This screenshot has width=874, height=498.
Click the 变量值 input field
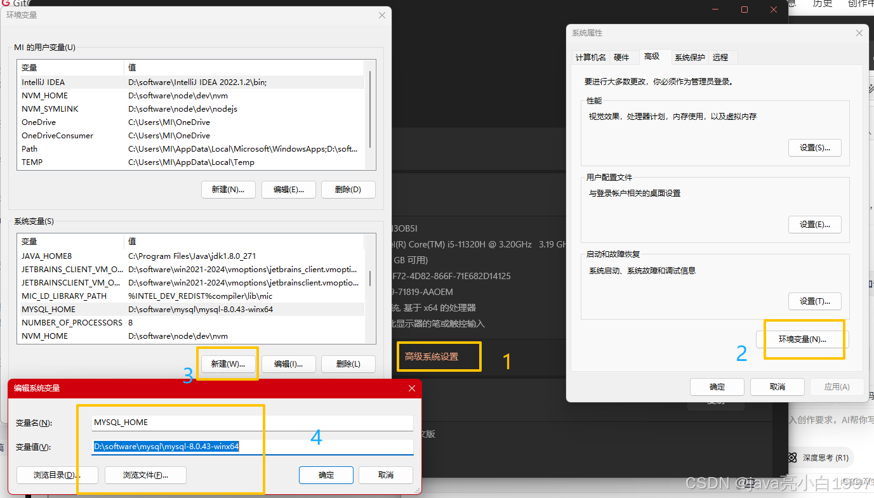[x=253, y=447]
